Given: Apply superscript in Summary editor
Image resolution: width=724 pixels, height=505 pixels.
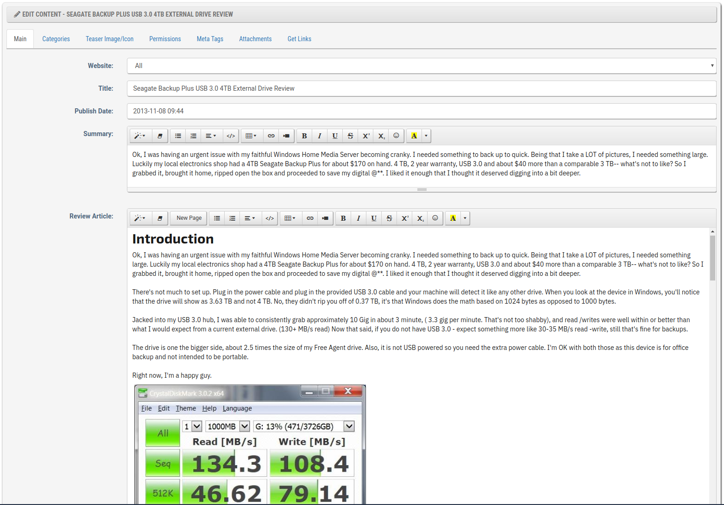Looking at the screenshot, I should click(366, 136).
